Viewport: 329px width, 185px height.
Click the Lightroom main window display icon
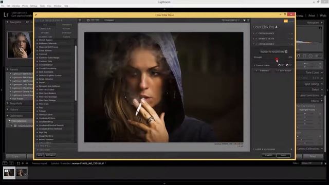(x=5, y=163)
